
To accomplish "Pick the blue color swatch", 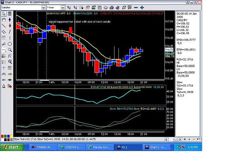I will click(9, 136).
